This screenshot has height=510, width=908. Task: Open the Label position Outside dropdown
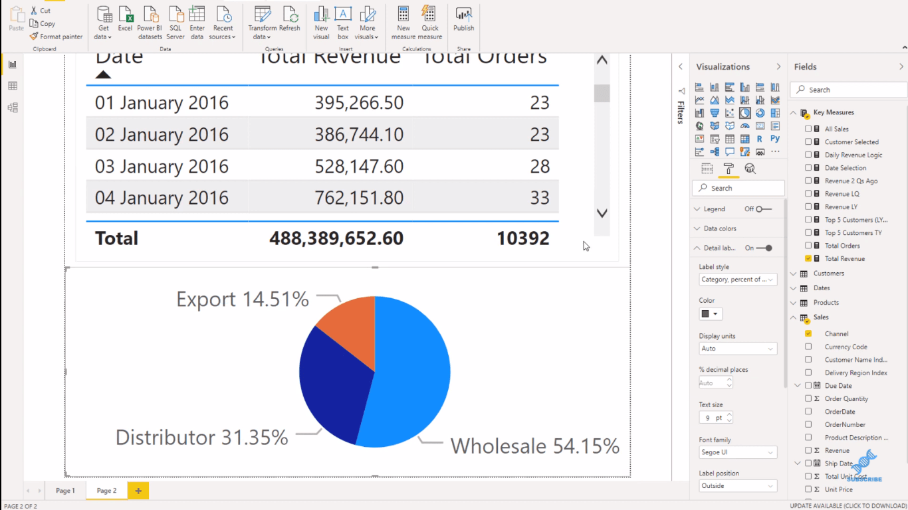(738, 486)
